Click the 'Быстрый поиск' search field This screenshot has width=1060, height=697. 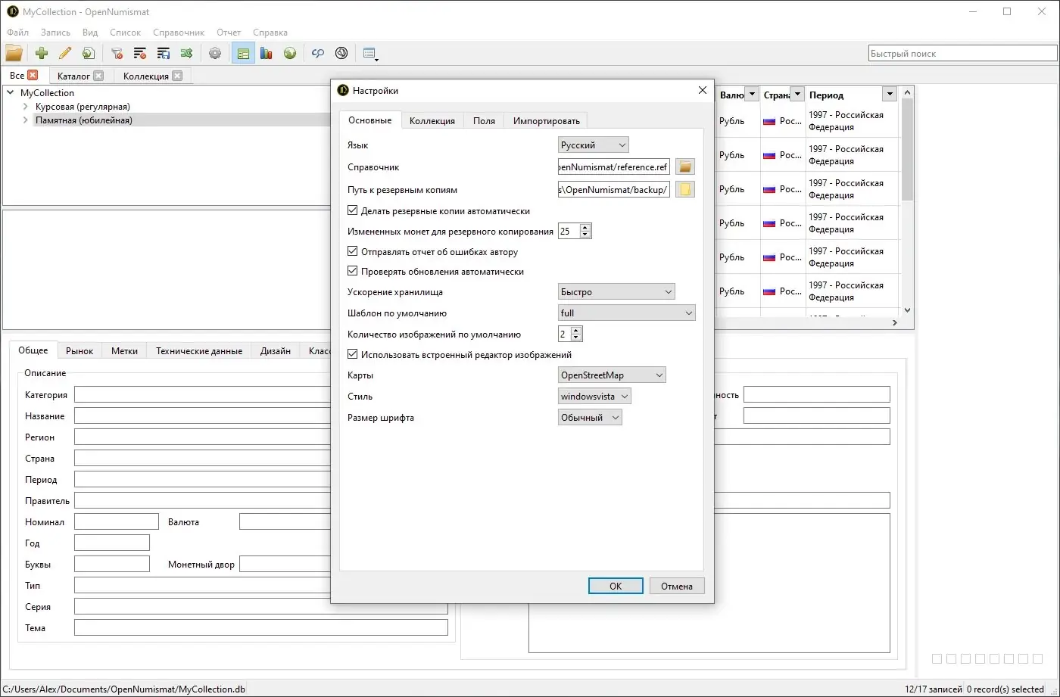point(963,53)
